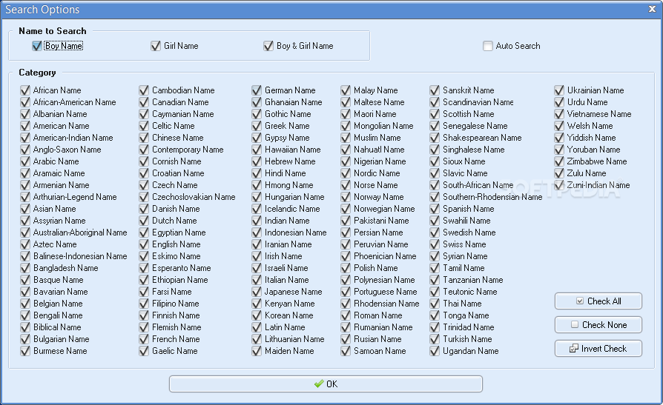
Task: Uncheck Maiden Name category
Action: point(257,351)
